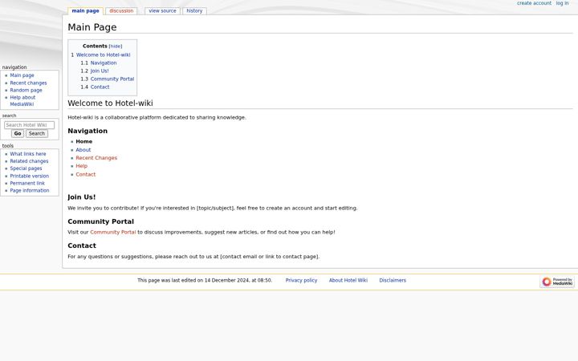The image size is (578, 361).
Task: Open the Disclaimers footer link
Action: [x=393, y=280]
